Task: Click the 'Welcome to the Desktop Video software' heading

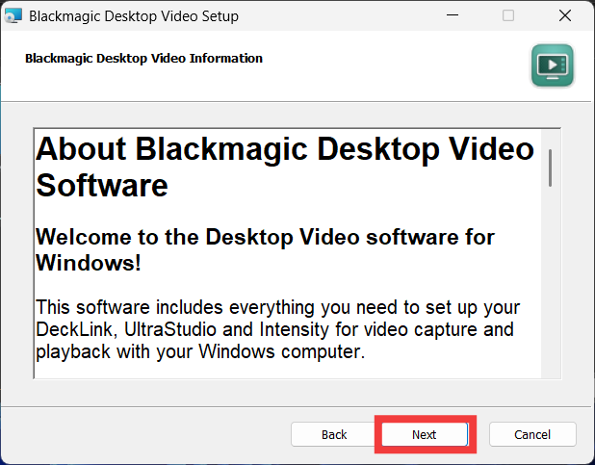Action: click(x=265, y=249)
